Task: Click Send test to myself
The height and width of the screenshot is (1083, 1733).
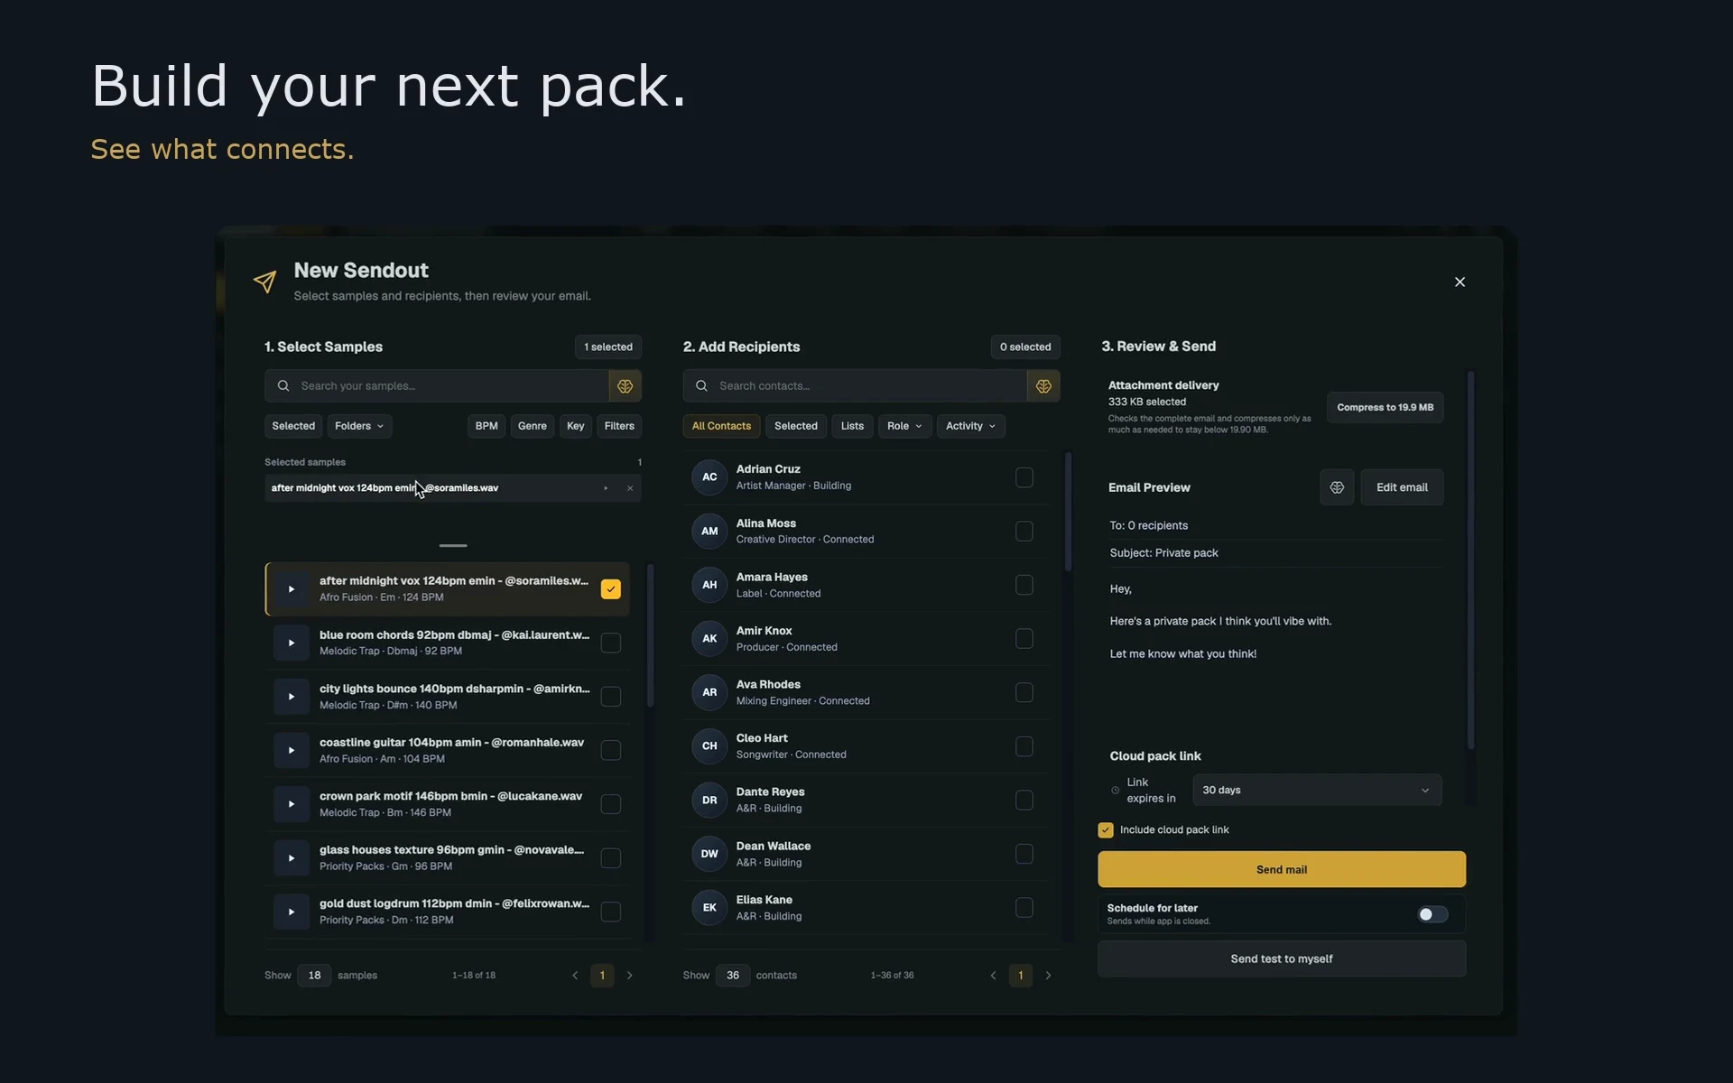Action: pos(1282,958)
